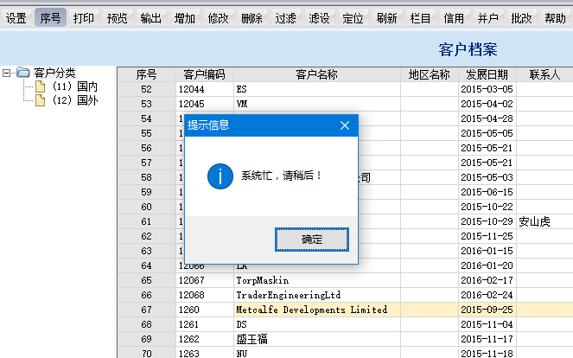Click row number 67 cell

tap(147, 310)
